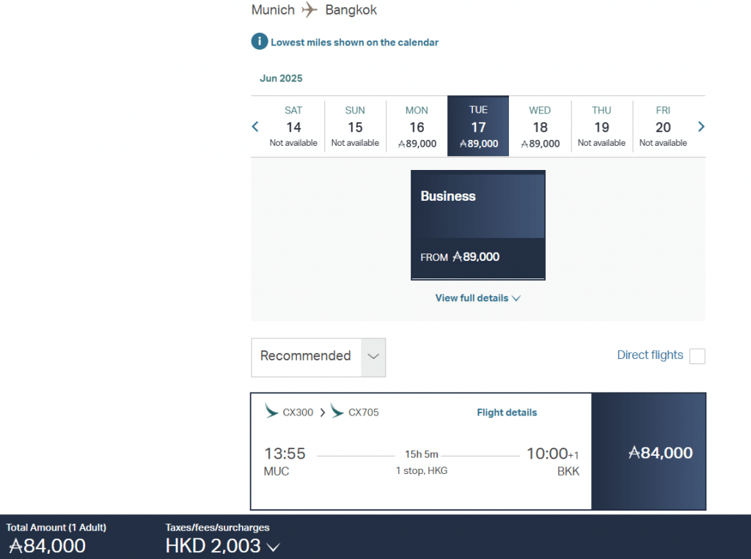This screenshot has height=559, width=751.
Task: Choose the 84,000 miles fare button
Action: tap(648, 452)
